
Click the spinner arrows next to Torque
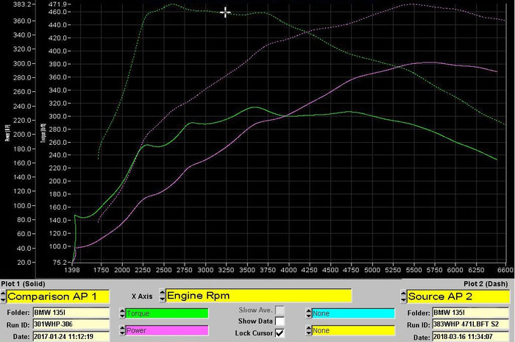[121, 313]
